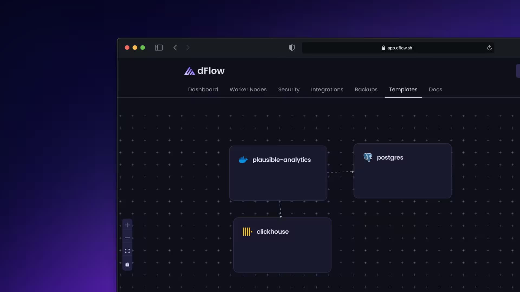The height and width of the screenshot is (292, 520).
Task: Open the Backups section
Action: tap(366, 89)
